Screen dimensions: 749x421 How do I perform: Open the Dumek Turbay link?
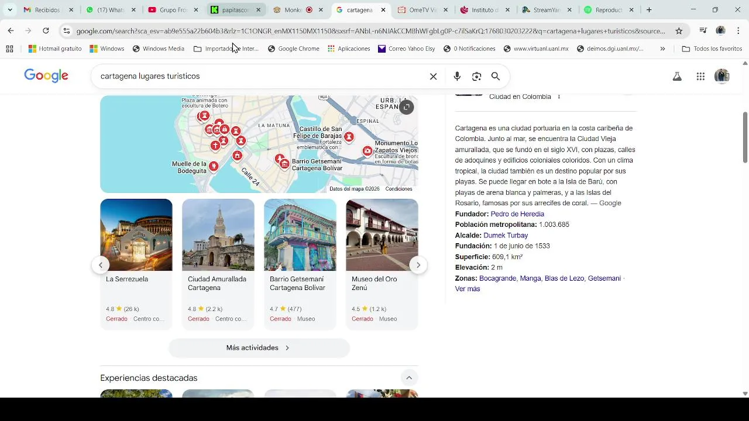point(506,236)
